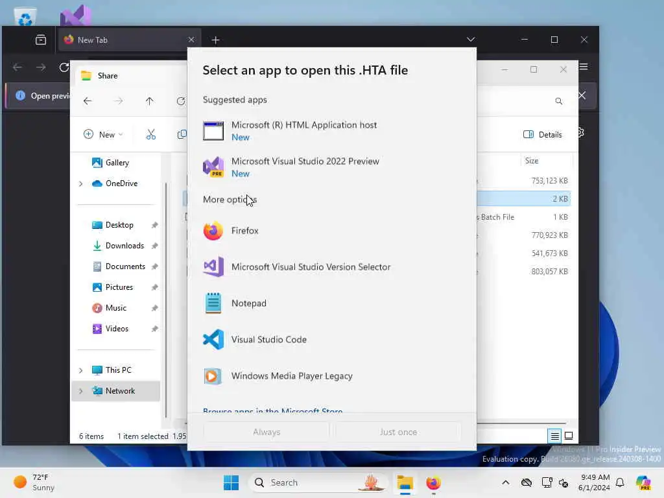Choose Microsoft (R) HTML Application host
Screen dimensions: 664x498
331,131
